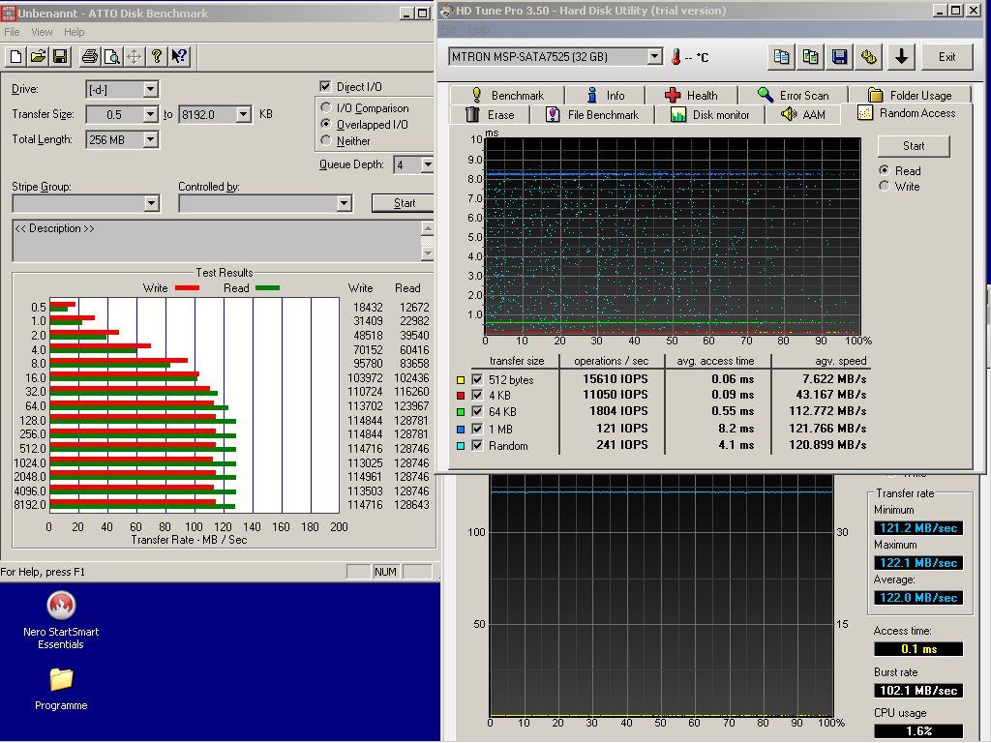Screen dimensions: 991x743
Task: Click the Print icon in ATTO toolbar
Action: (x=90, y=57)
